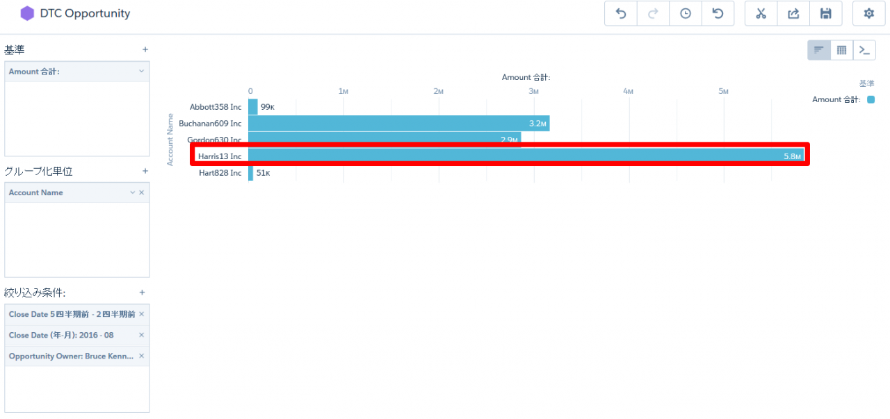Screen dimensions: 890x419
Task: Open the history clock icon
Action: 686,14
